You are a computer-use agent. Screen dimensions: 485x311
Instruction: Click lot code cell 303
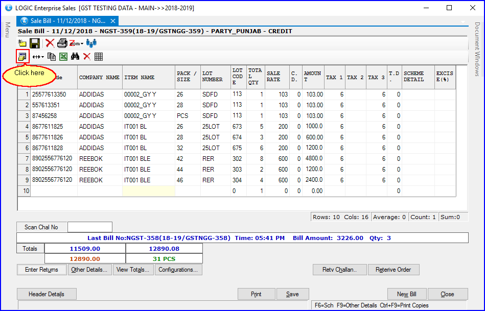click(239, 170)
